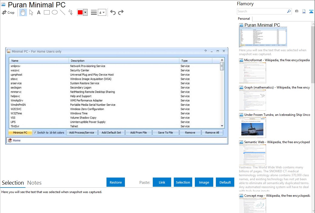This screenshot has width=315, height=213.
Task: Select the TlntSvr Telnet row
Action: (114, 126)
